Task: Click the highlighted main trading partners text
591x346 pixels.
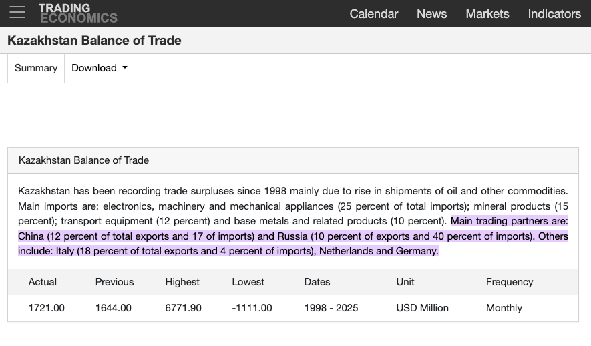Action: tap(292, 236)
